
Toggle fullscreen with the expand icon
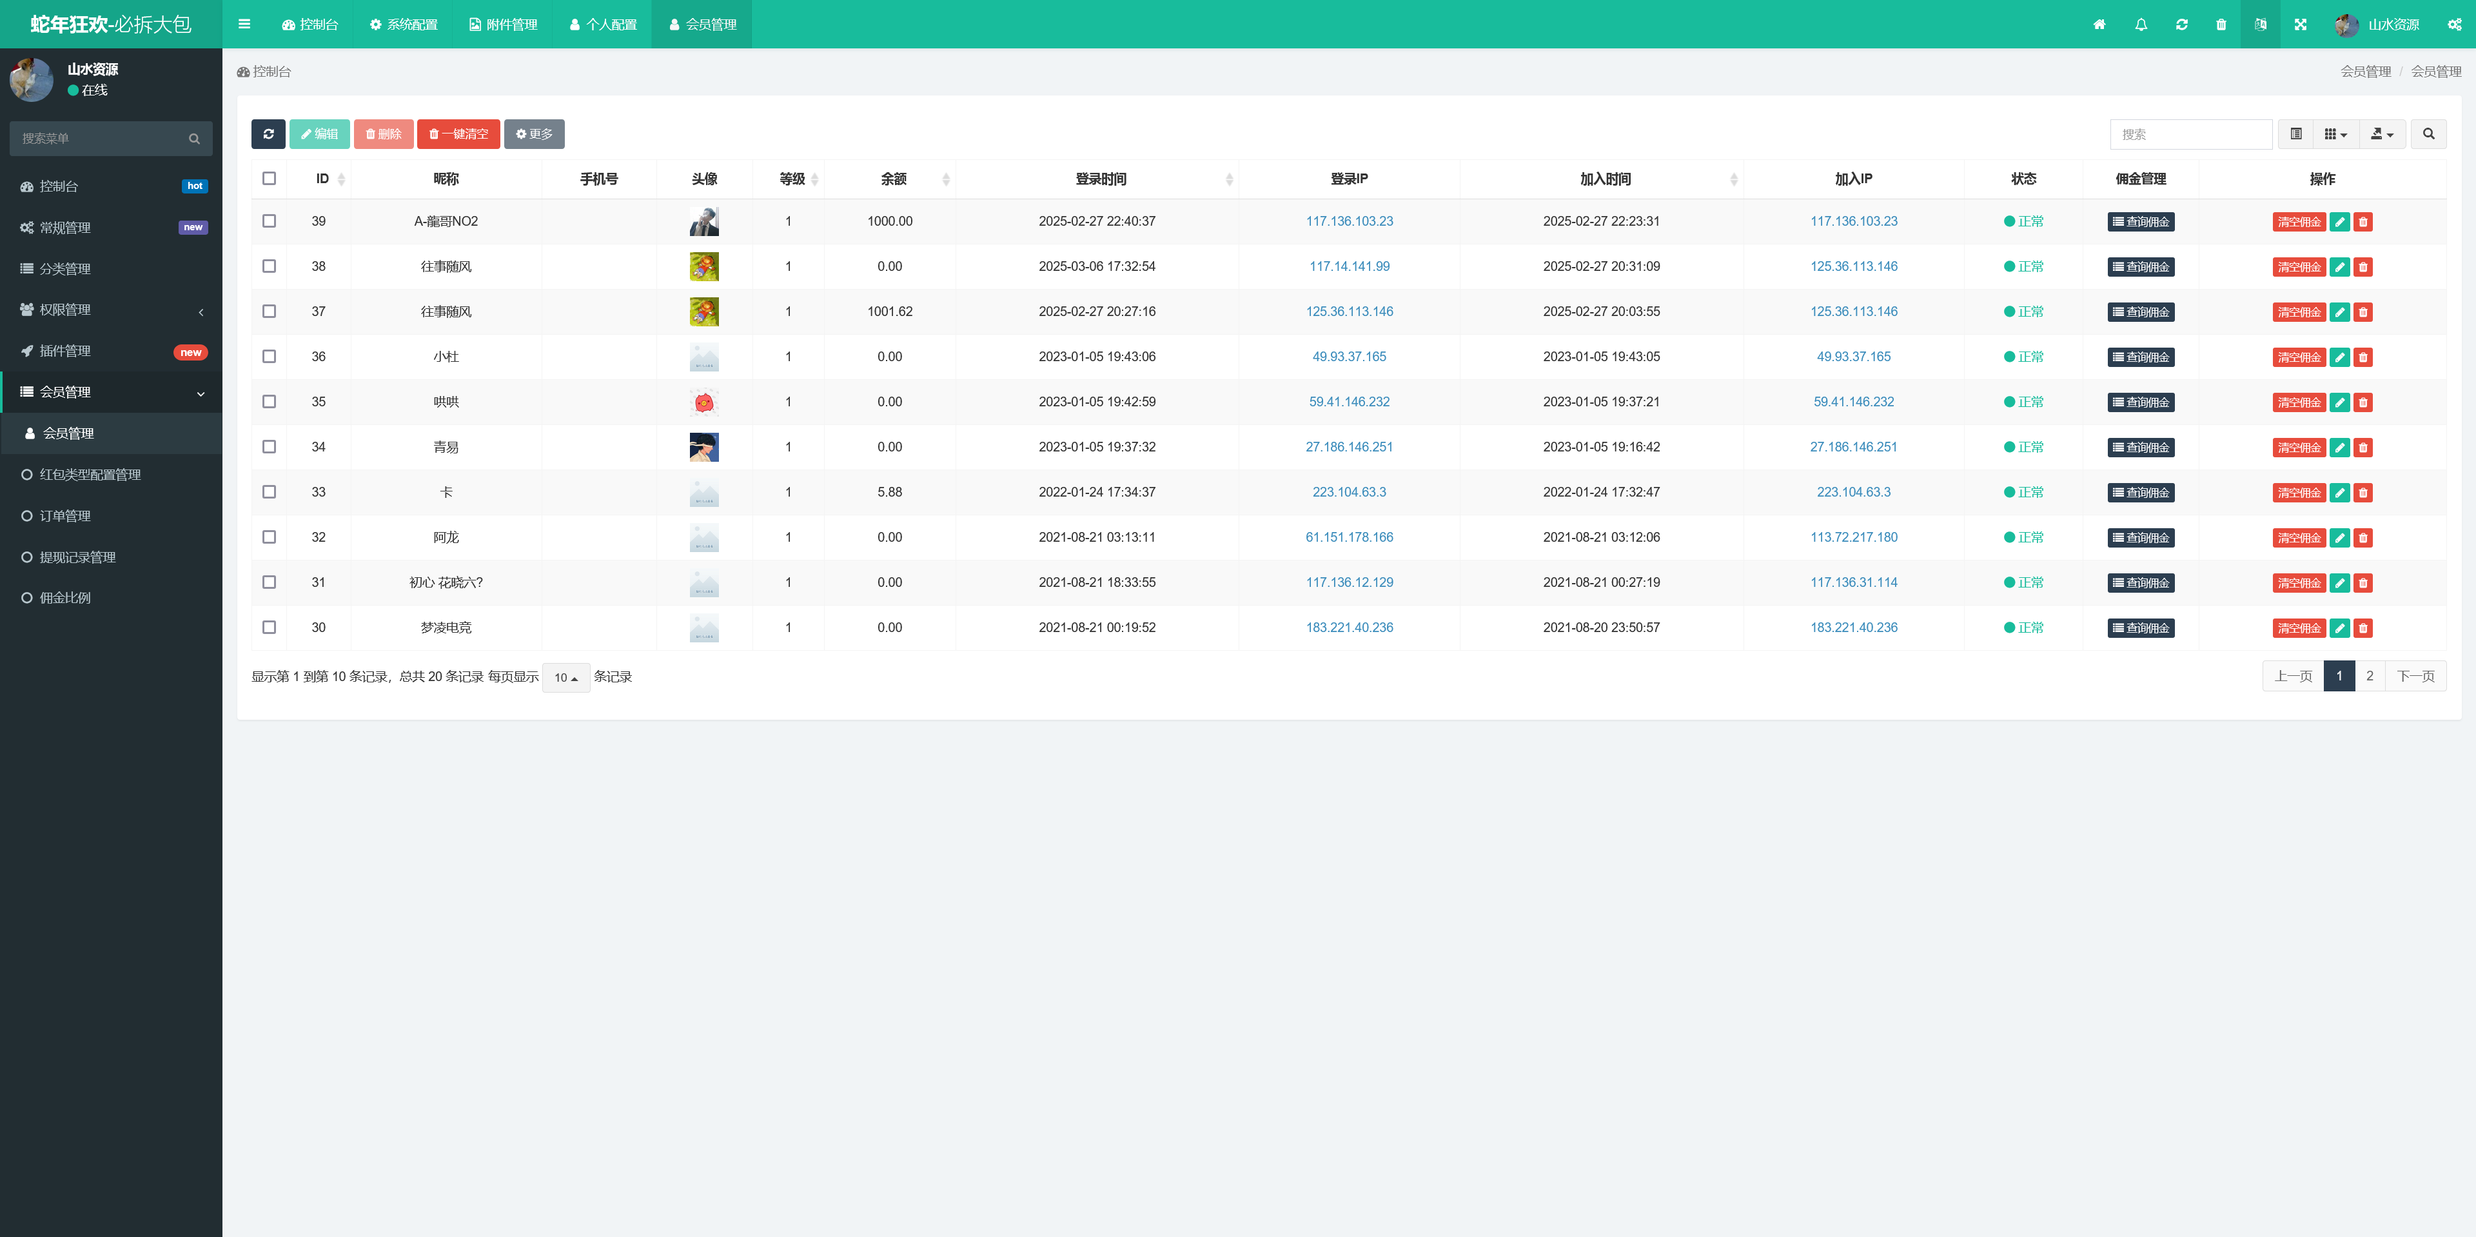(x=2300, y=24)
